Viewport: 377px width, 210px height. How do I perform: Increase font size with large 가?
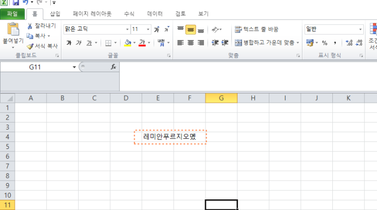click(156, 29)
